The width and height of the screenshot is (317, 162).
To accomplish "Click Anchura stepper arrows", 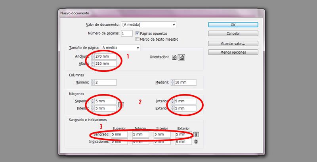I will coord(93,57).
